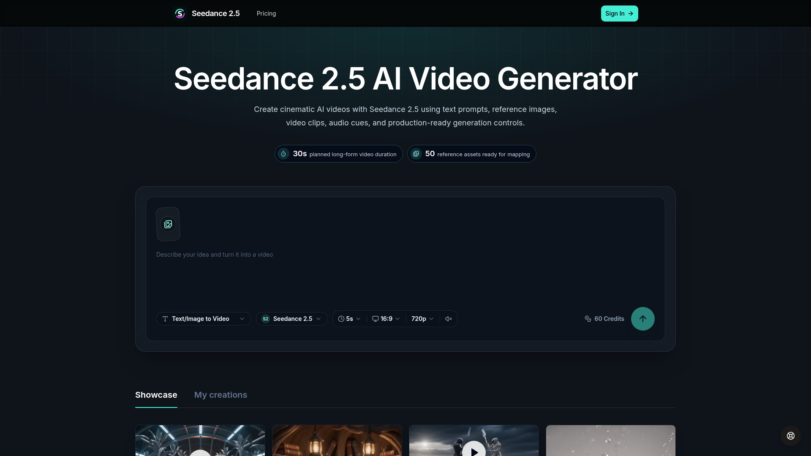Open the 720p resolution dropdown

422,319
